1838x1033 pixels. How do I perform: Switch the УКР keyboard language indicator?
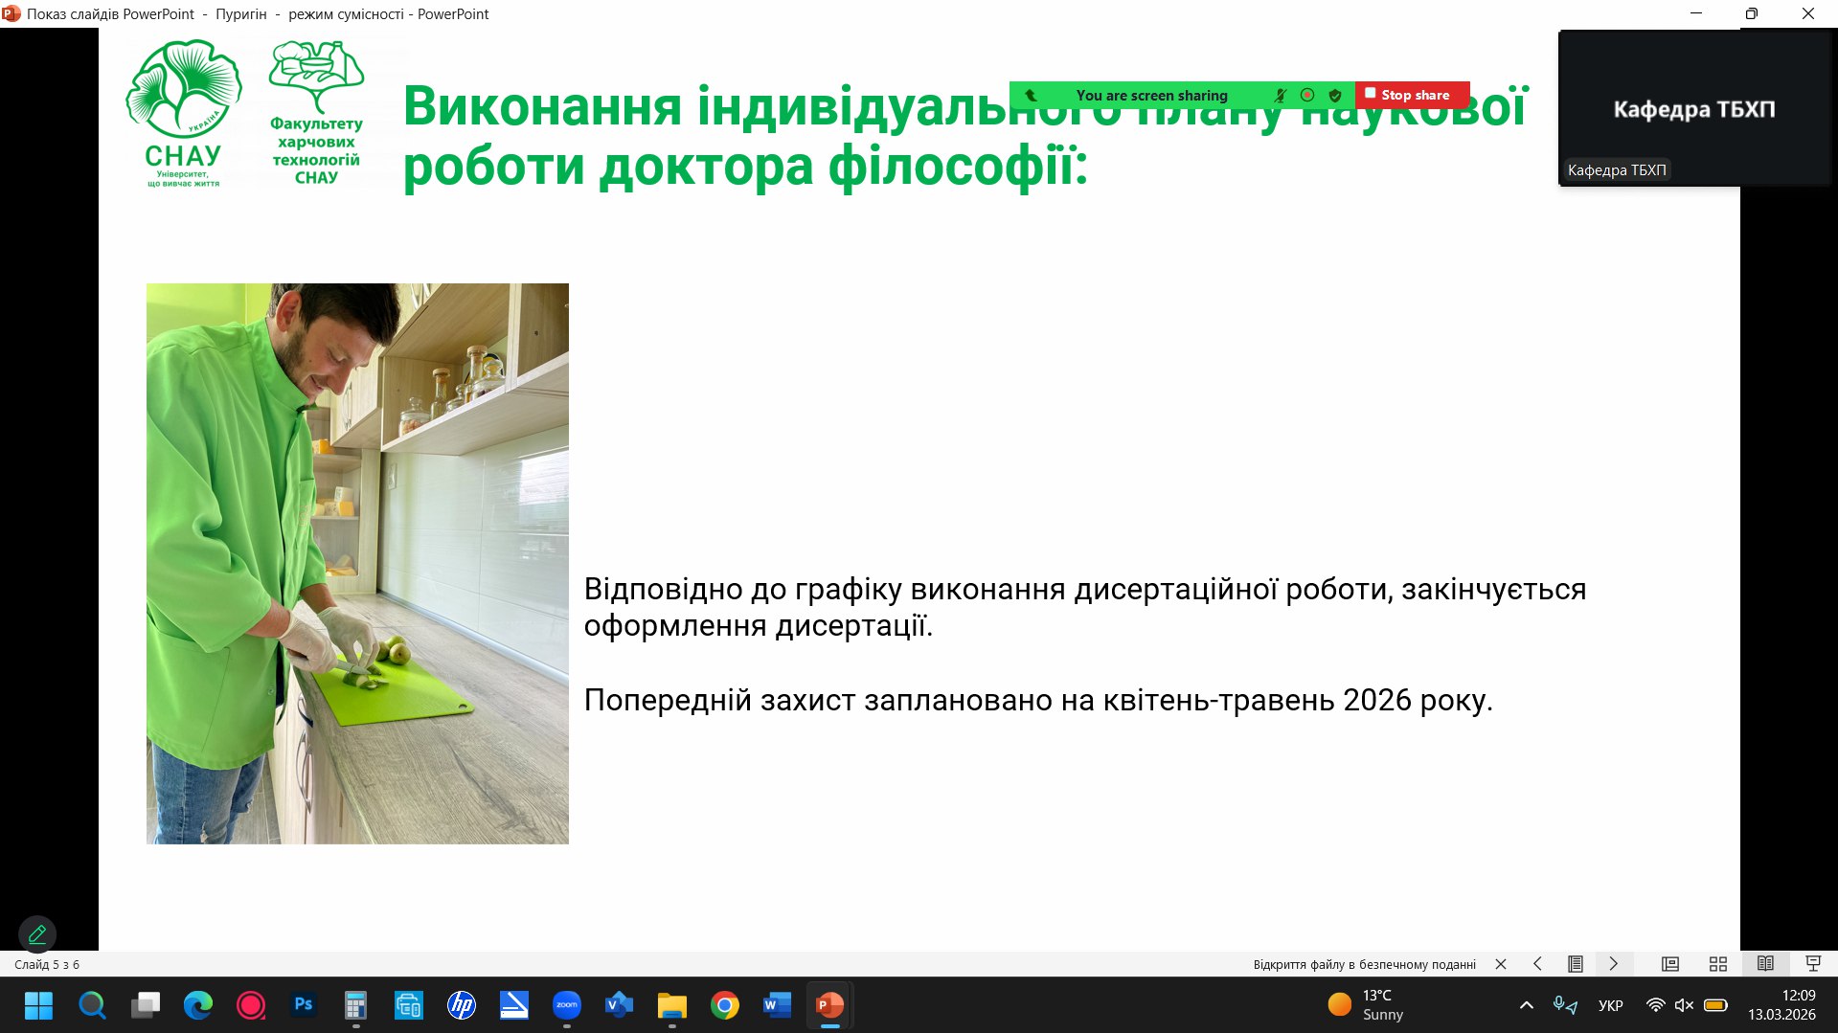pos(1610,1005)
